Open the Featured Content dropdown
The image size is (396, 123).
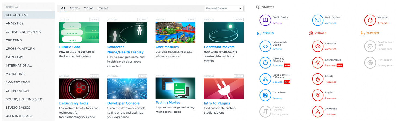tap(224, 8)
